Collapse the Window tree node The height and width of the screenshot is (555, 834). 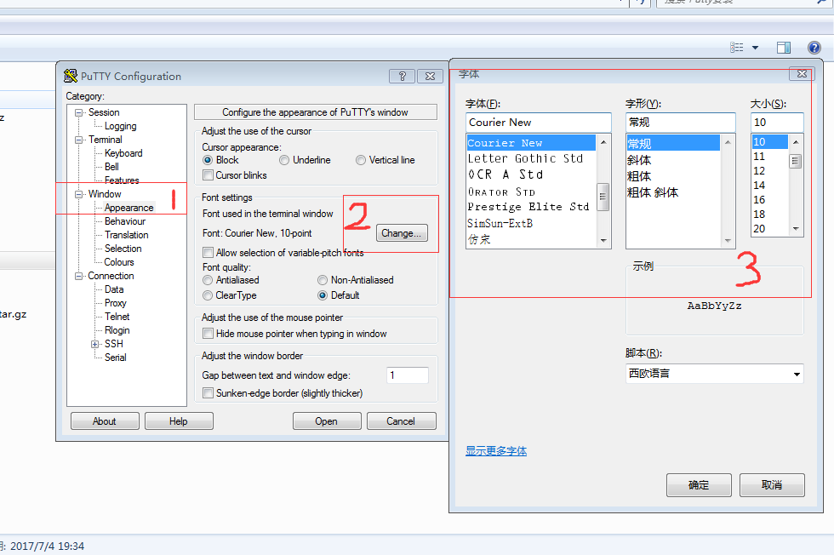coord(78,194)
